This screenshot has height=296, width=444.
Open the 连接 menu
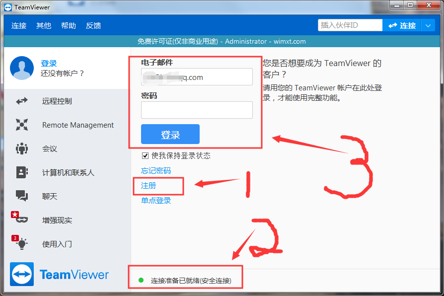tap(19, 25)
